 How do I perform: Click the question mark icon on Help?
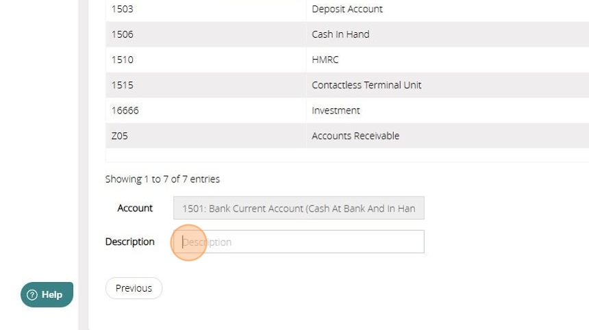32,295
